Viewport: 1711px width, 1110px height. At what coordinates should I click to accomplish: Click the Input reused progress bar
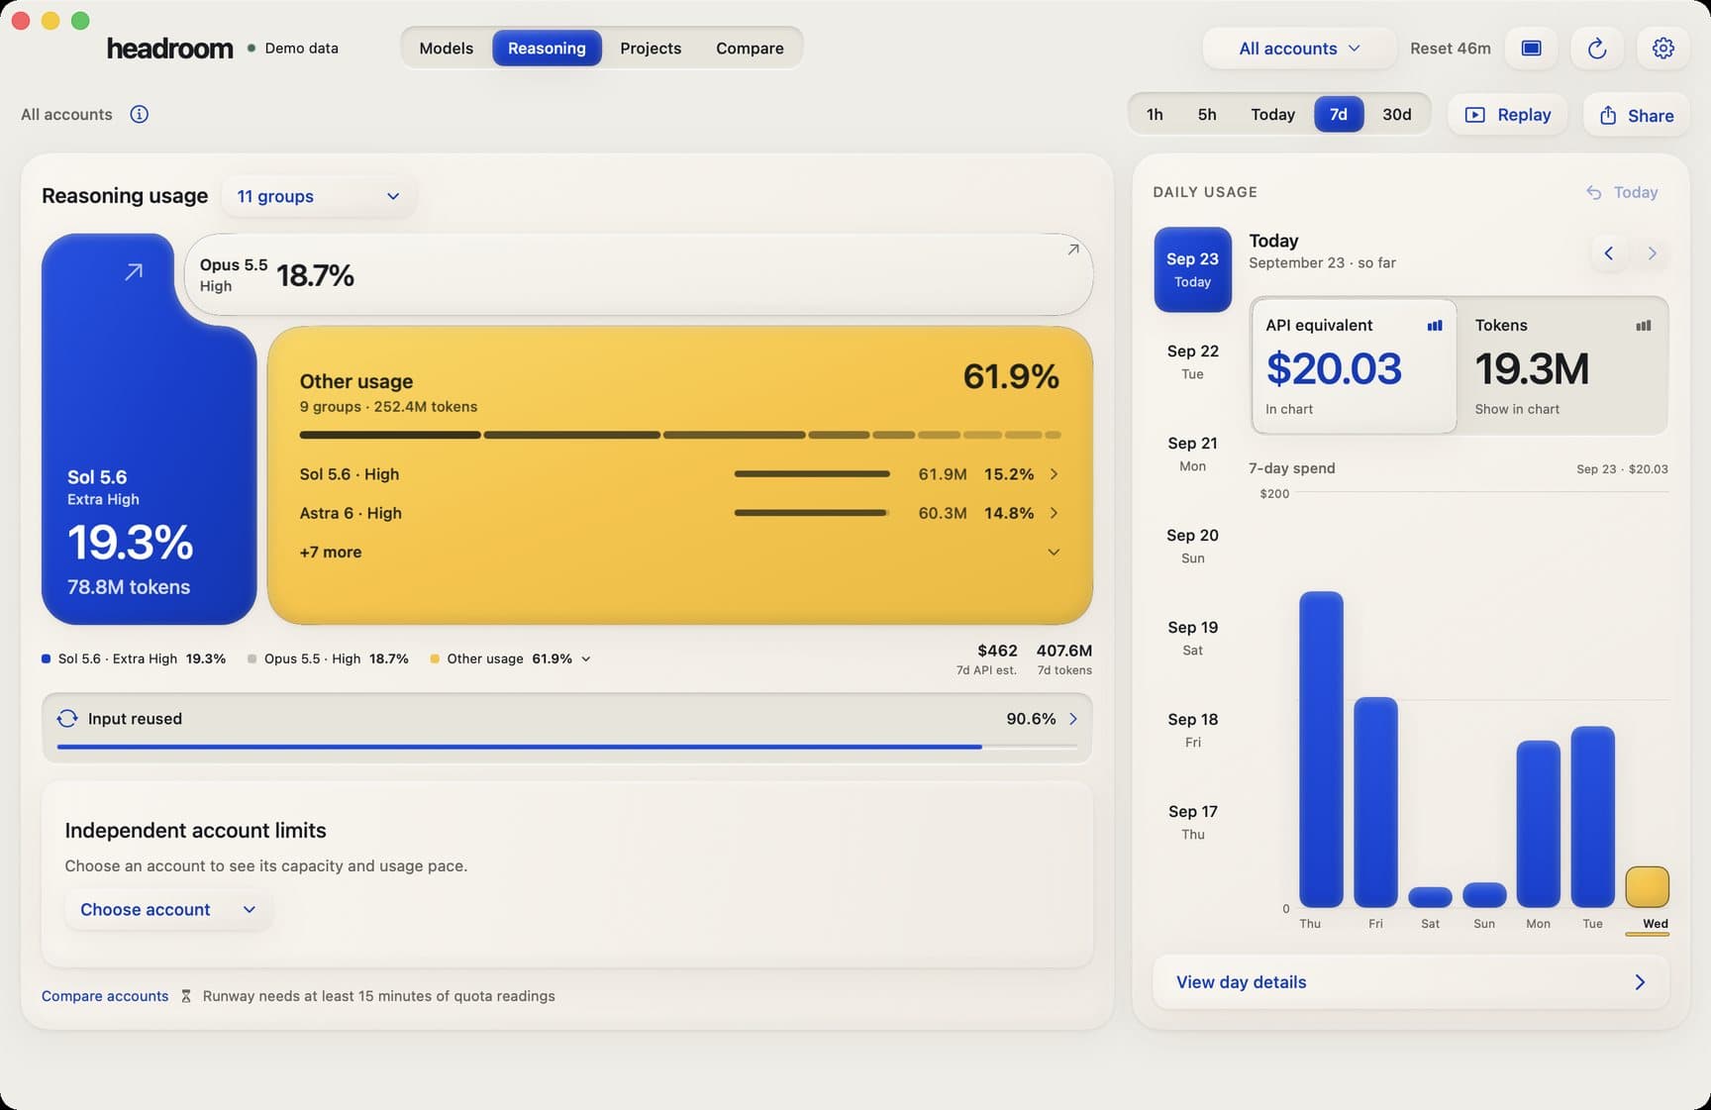(566, 747)
